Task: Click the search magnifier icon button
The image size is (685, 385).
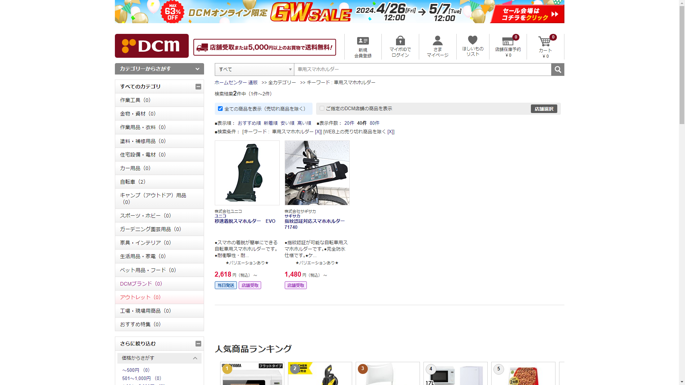Action: tap(558, 70)
